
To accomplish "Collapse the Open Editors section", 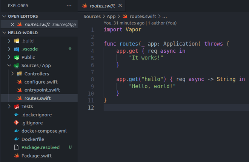I will pos(5,16).
